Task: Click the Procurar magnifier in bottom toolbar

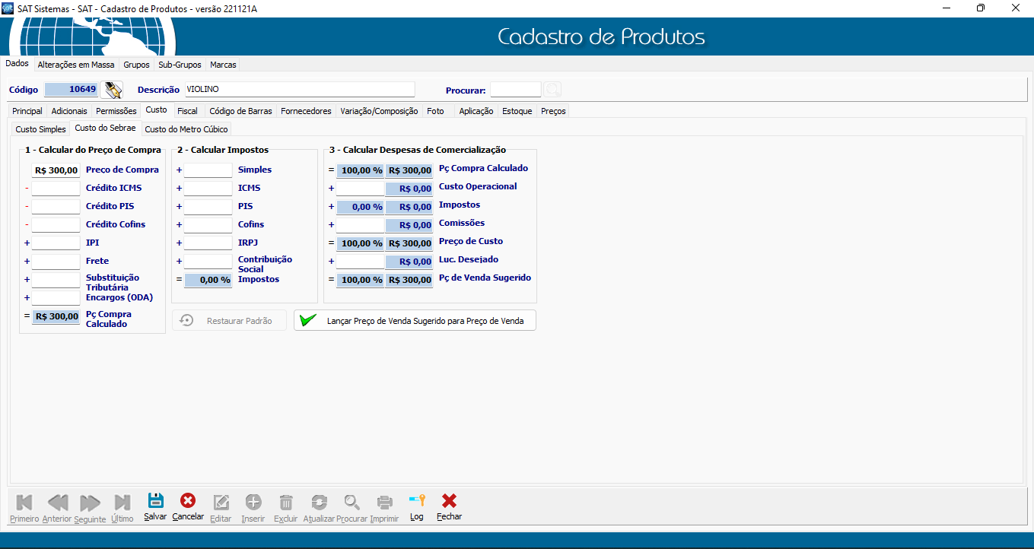Action: (352, 502)
